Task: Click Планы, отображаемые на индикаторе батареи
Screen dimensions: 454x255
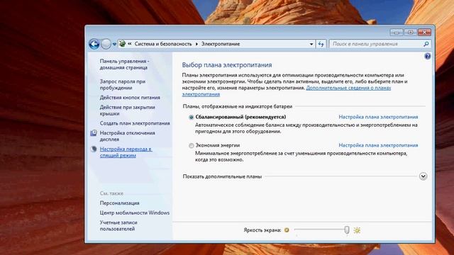Action: 238,106
